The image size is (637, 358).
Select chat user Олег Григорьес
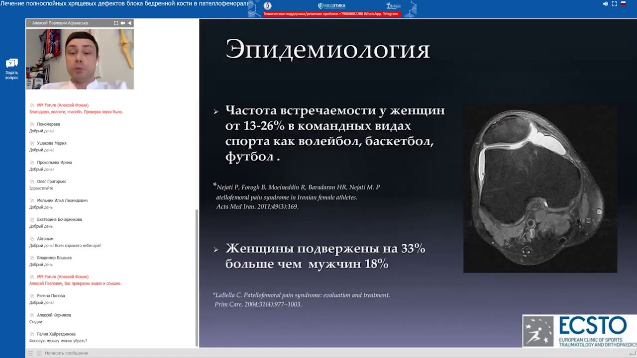pos(52,181)
